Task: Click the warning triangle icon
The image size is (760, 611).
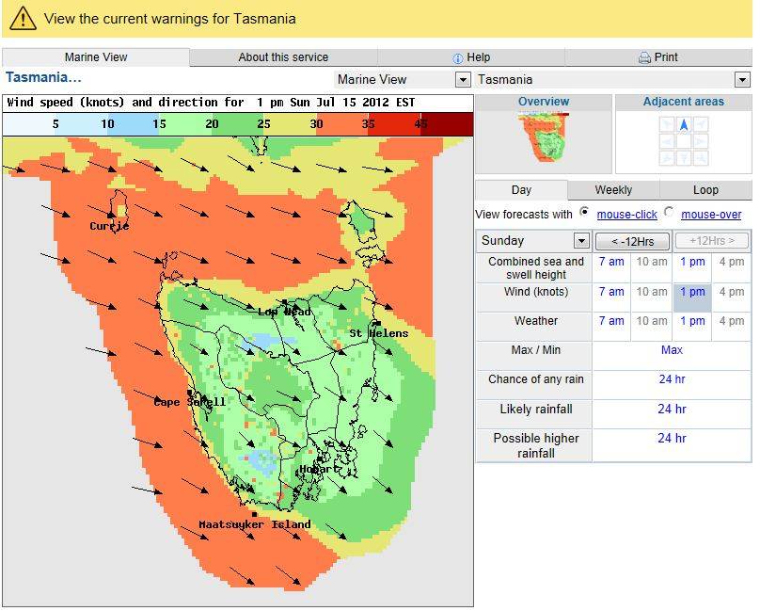Action: point(23,19)
